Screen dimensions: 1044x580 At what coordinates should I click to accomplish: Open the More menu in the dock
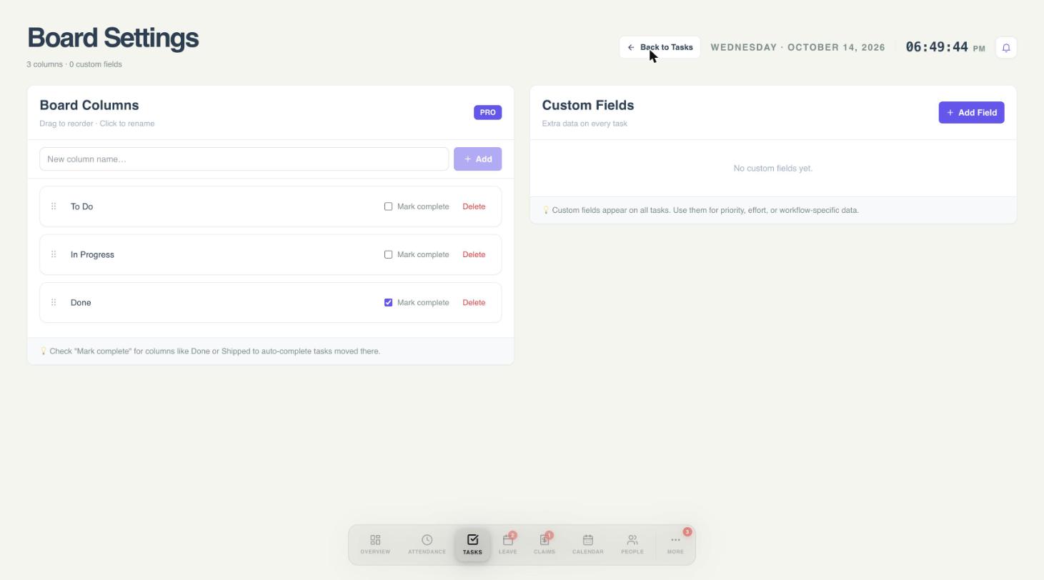tap(675, 544)
